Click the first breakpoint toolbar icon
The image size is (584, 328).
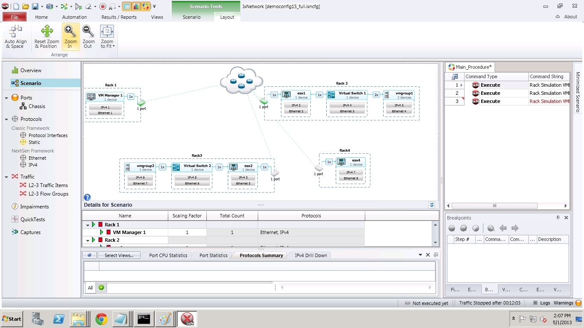[x=452, y=228]
